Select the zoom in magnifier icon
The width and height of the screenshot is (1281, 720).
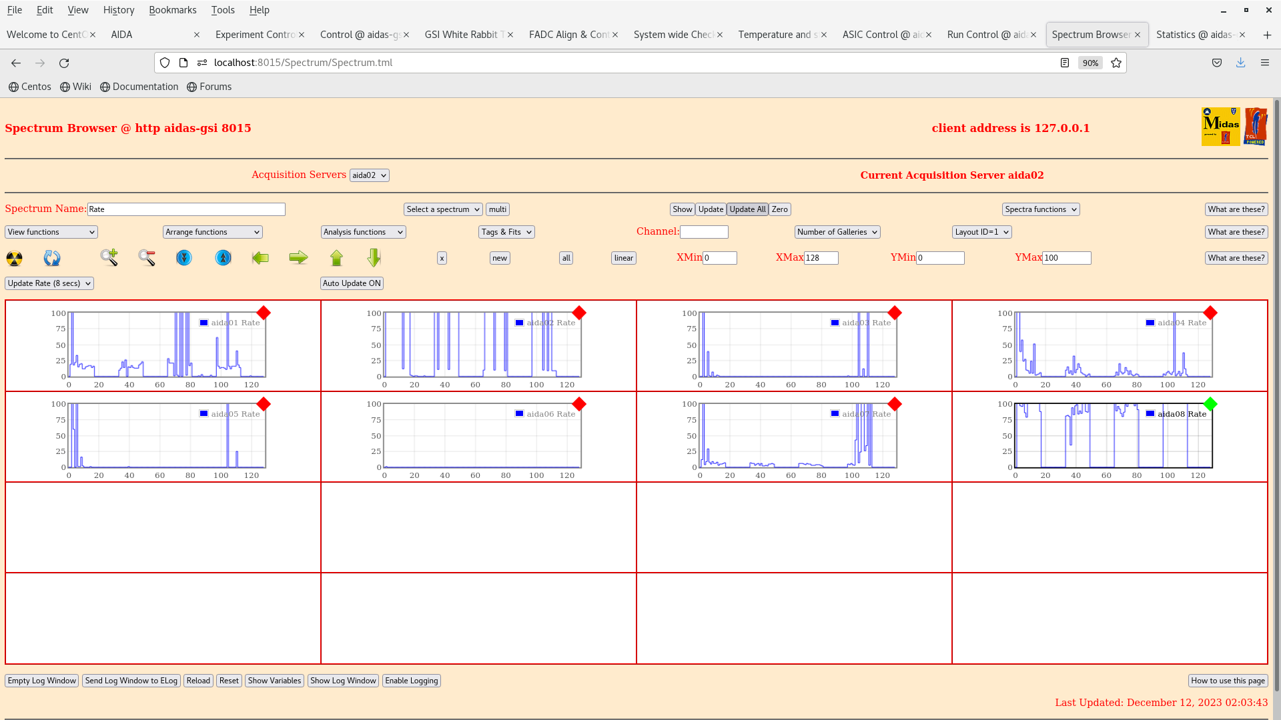[109, 258]
